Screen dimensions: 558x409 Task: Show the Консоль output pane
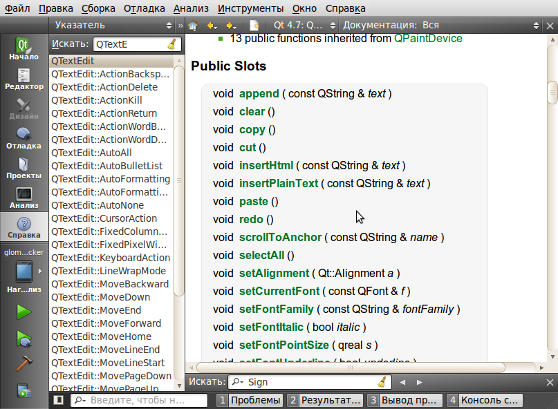tap(491, 399)
